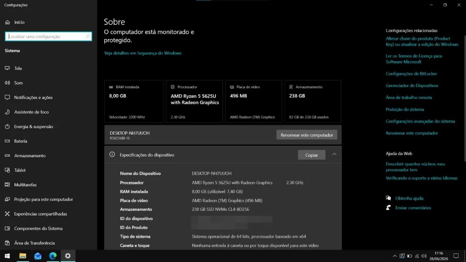Open Multitarefas icon in sidebar
466x262 pixels.
pyautogui.click(x=7, y=184)
